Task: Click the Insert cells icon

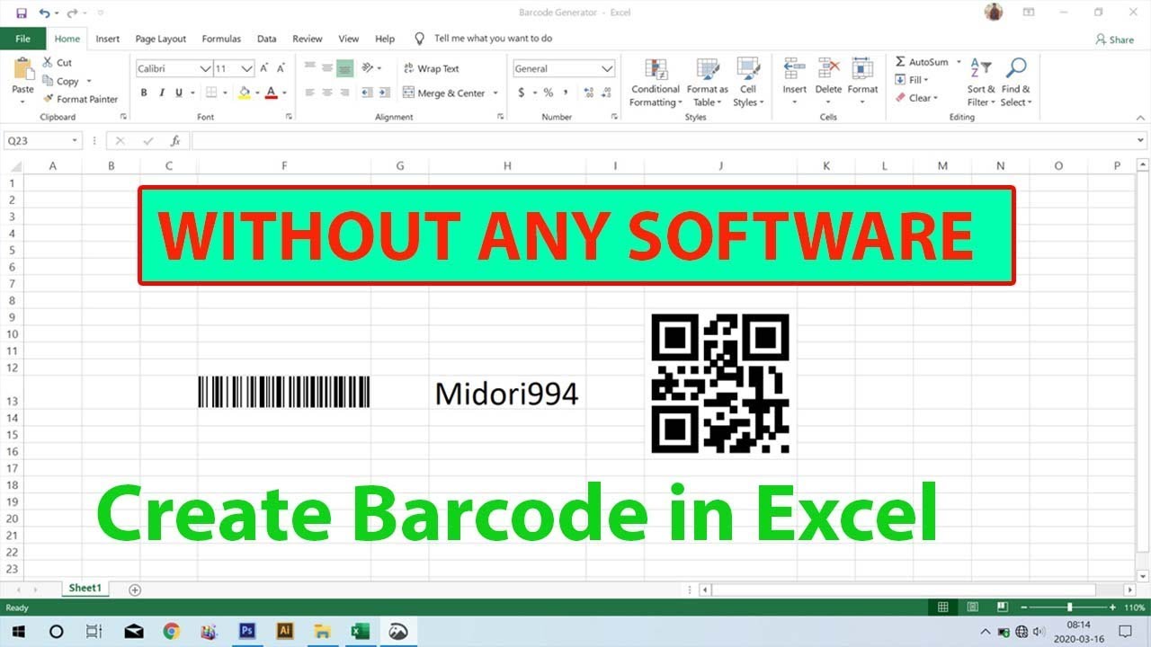Action: tap(794, 69)
